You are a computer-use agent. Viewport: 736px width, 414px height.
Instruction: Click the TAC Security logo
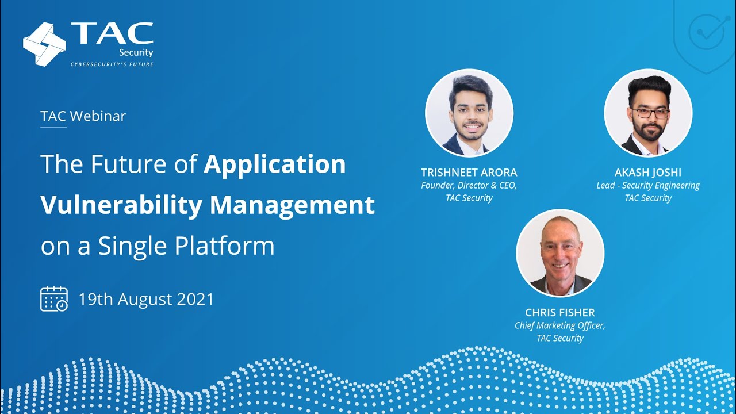(88, 44)
